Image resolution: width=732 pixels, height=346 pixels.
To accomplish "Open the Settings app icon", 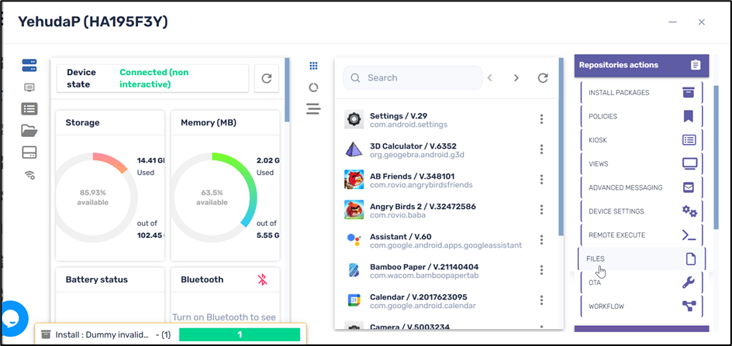I will tap(354, 120).
